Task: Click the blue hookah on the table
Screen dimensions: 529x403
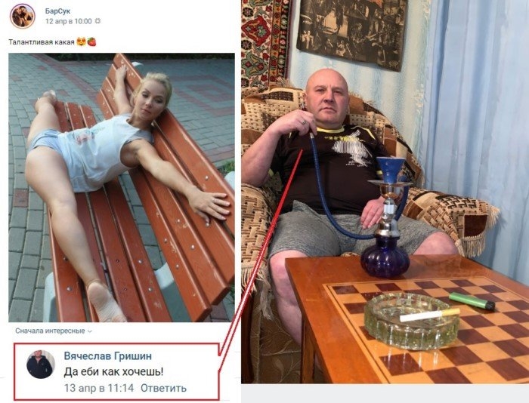Action: tap(388, 217)
